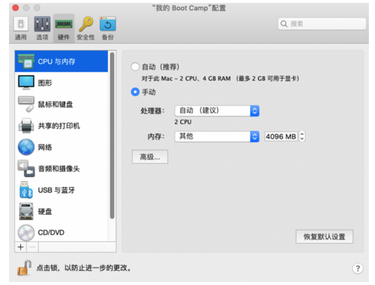Open the 处理器 dropdown showing 自动（建议）
The width and height of the screenshot is (375, 285).
(217, 111)
